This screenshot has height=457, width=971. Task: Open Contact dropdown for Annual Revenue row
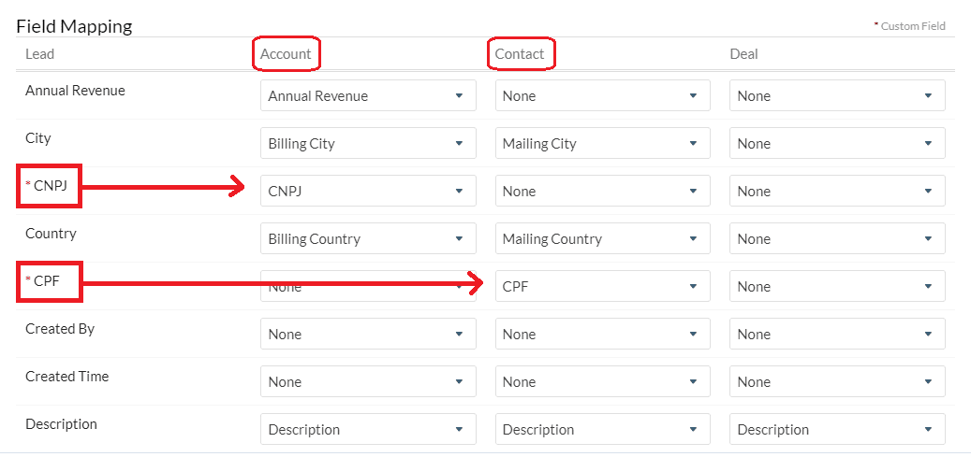click(x=602, y=95)
